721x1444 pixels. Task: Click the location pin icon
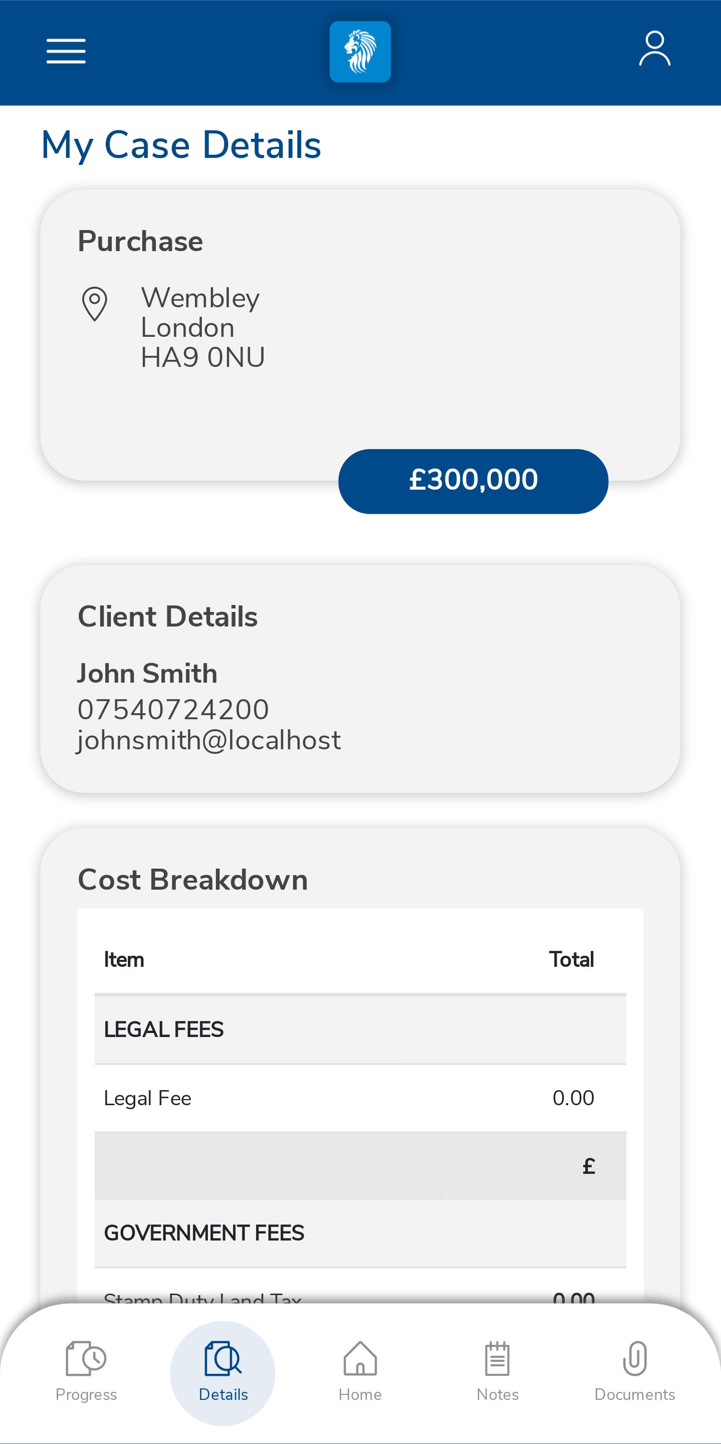click(95, 304)
